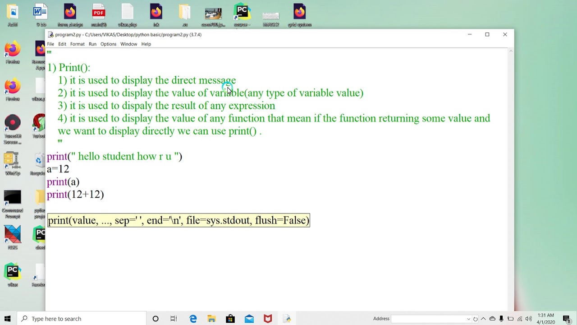Open Task View on the taskbar
This screenshot has width=577, height=325.
174,319
